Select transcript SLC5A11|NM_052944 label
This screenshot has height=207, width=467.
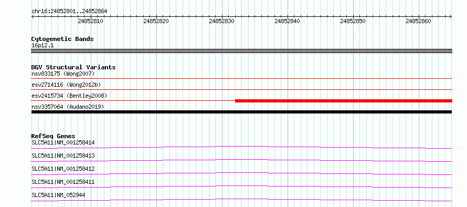[x=58, y=195]
